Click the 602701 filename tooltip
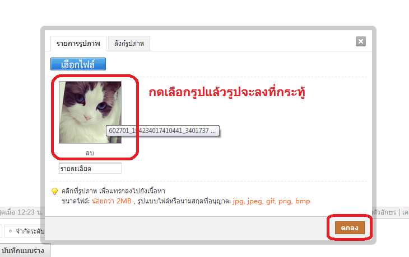Screen dimensions: 409x257 [x=162, y=131]
